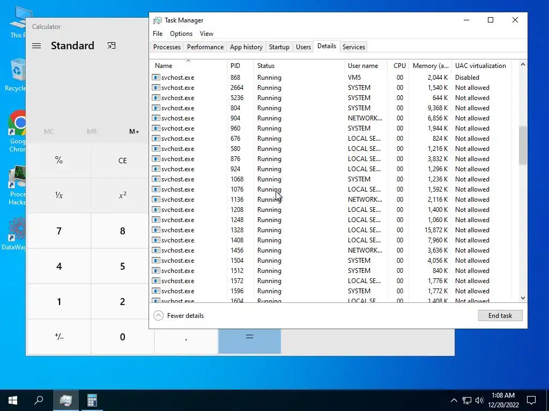Viewport: 549px width, 411px height.
Task: Click memory value 15,872 K
Action: pos(436,230)
